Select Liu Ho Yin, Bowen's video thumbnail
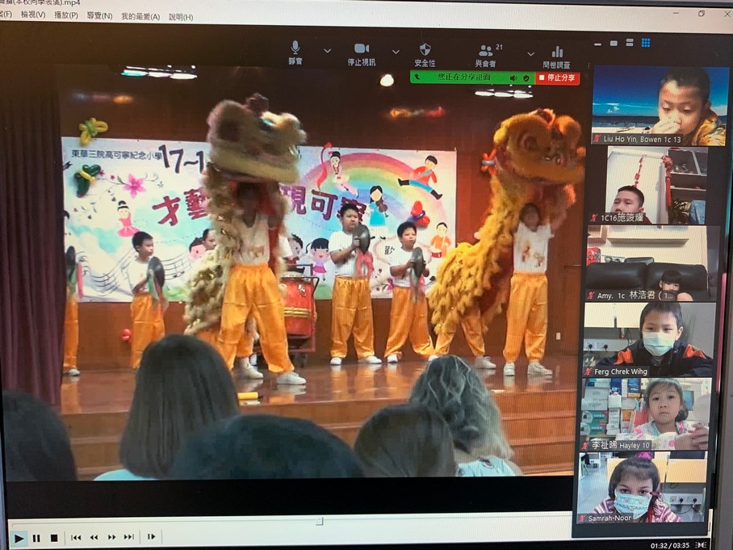Image resolution: width=733 pixels, height=550 pixels. [x=660, y=106]
